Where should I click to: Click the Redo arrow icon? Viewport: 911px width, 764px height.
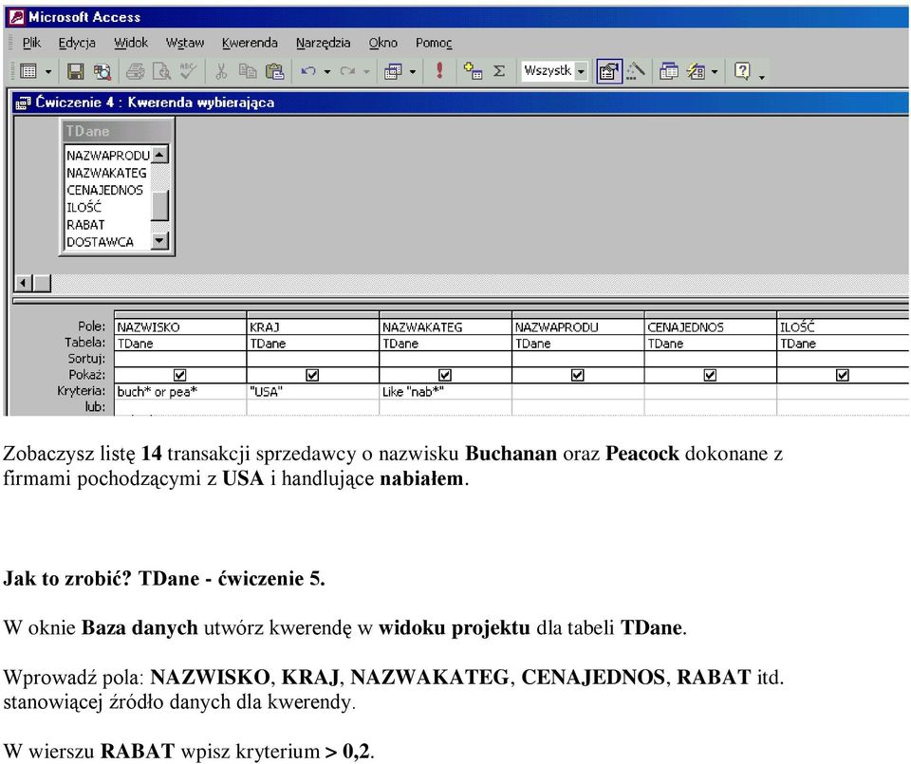pos(347,71)
